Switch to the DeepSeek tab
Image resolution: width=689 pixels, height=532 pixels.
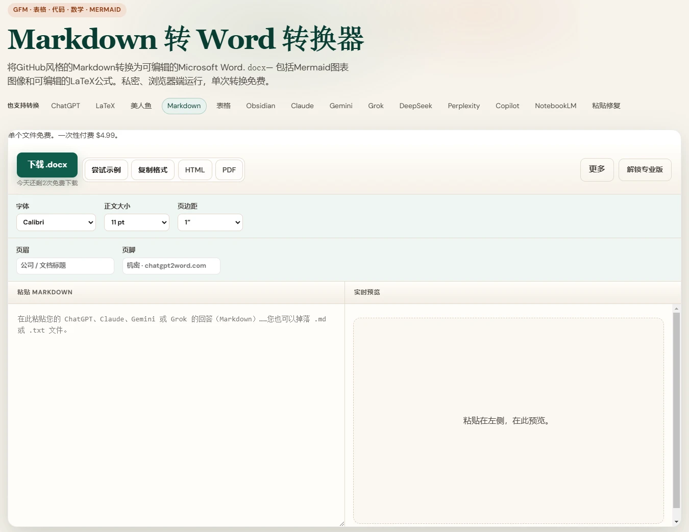coord(416,106)
